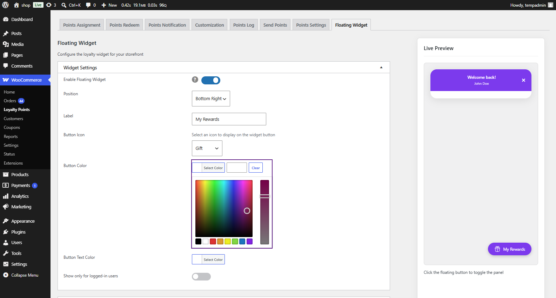Switch to the Customization tab
Screen dimensions: 556x298
tap(209, 25)
